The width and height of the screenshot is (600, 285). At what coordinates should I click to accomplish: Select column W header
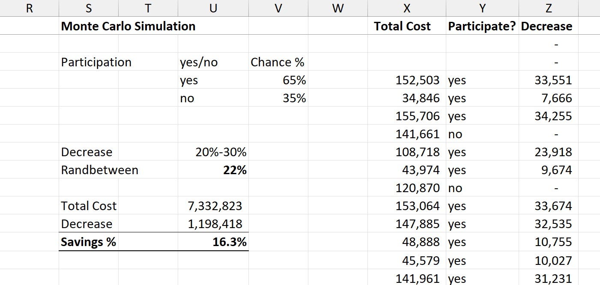337,8
